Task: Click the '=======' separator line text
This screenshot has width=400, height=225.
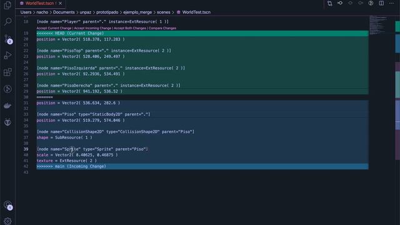Action: click(x=44, y=97)
